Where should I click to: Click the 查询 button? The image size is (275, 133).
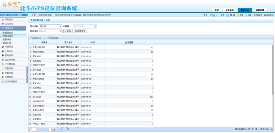pos(68,31)
